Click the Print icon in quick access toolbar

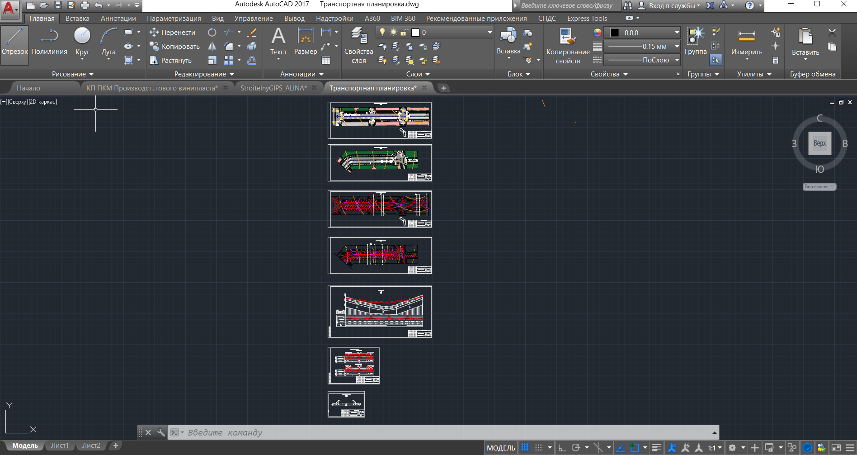(x=85, y=5)
